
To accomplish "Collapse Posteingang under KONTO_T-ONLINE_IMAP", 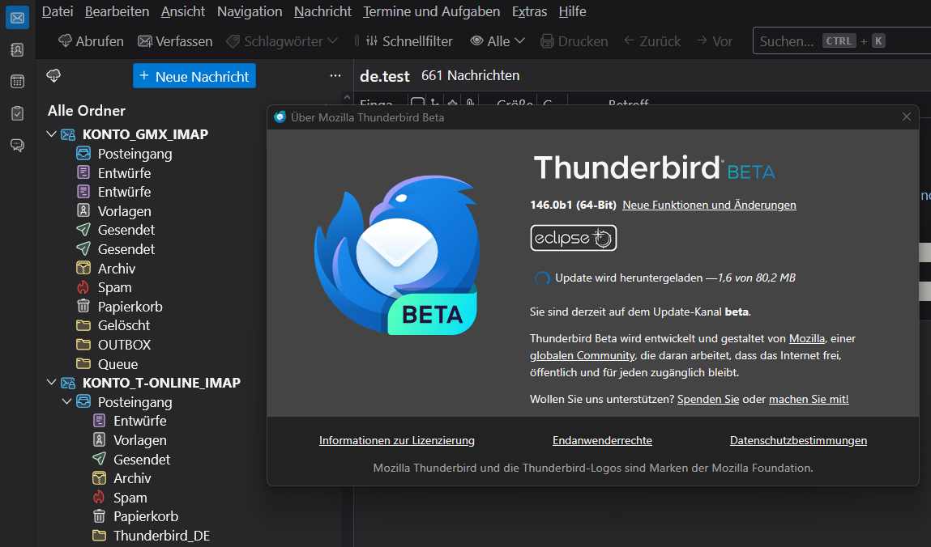I will tap(66, 402).
